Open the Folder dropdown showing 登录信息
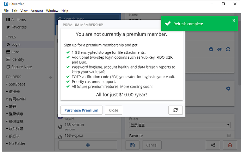 tap(180, 125)
